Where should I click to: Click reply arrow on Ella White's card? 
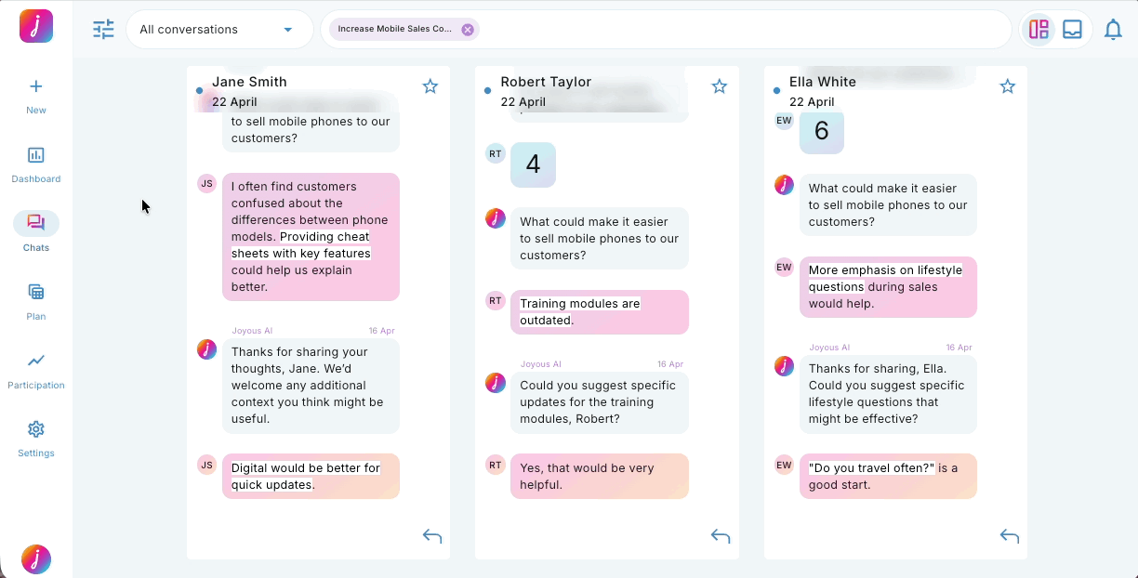1010,536
